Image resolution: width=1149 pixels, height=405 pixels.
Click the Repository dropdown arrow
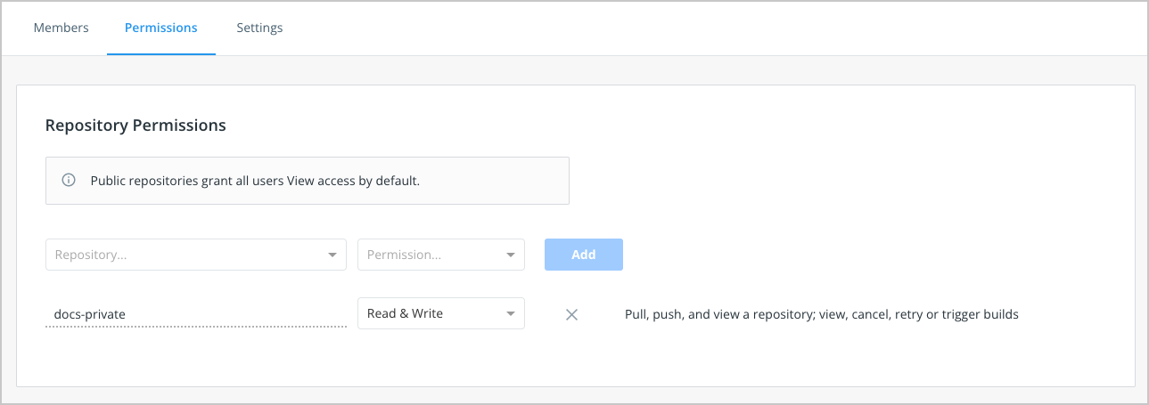pos(332,255)
